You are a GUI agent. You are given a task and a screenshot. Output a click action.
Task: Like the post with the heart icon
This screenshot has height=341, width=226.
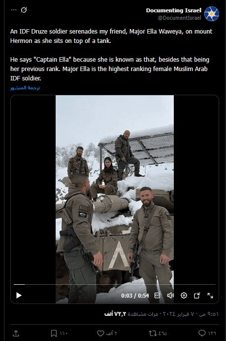100,333
